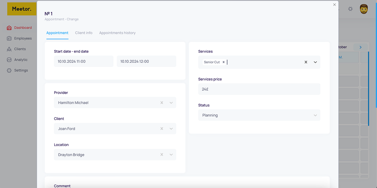Click the Senior Cut service tag text
Viewport: 377px width, 188px height.
(x=212, y=62)
